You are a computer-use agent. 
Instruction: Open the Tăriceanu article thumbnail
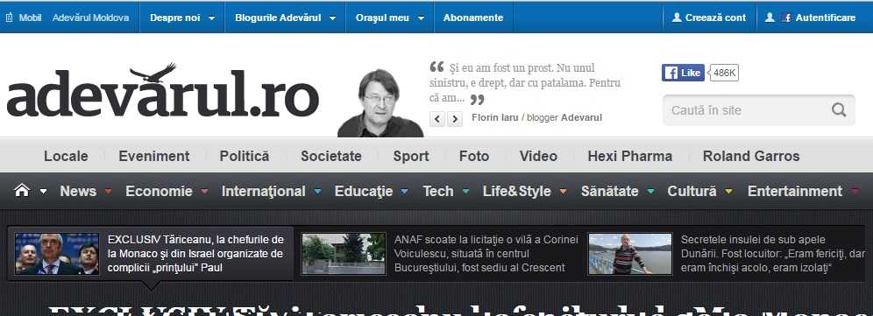(57, 254)
